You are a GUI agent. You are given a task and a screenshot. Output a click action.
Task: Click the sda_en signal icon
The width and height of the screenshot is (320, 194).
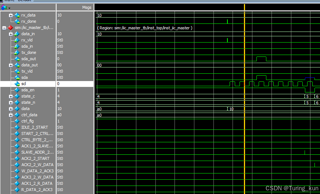(17, 90)
